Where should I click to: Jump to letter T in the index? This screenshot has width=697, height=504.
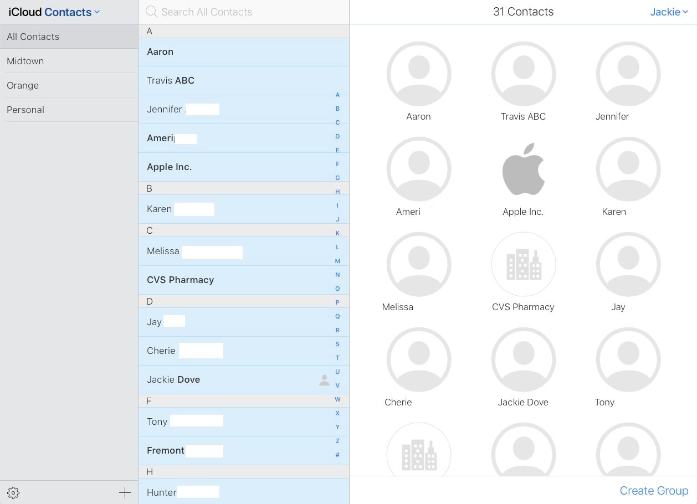click(x=337, y=358)
